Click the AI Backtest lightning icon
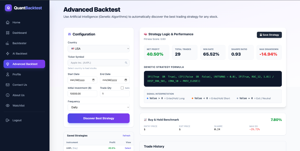The image size is (300, 151). [8, 54]
